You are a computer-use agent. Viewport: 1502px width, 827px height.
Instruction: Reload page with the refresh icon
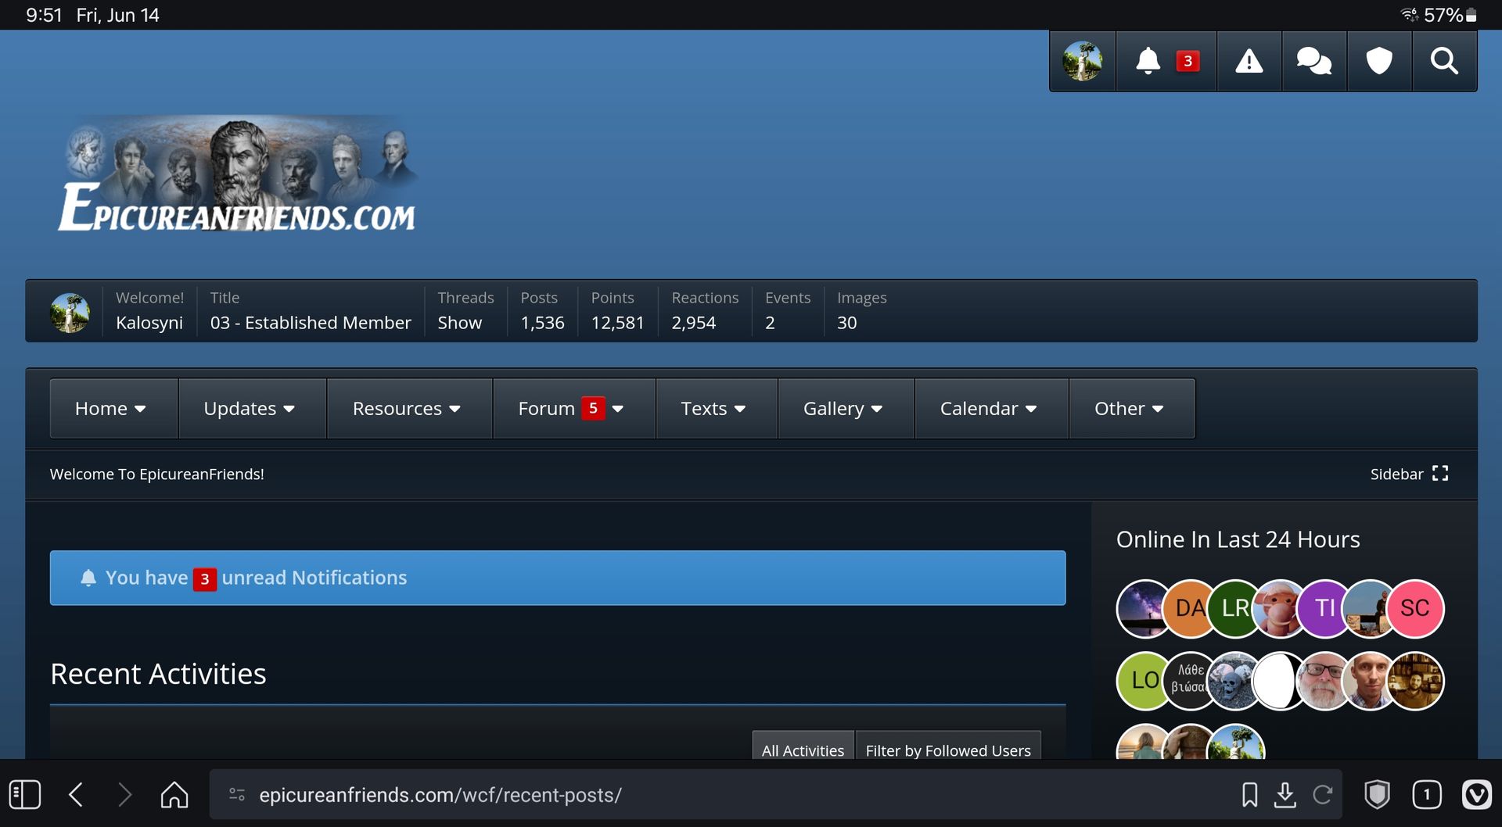1322,795
